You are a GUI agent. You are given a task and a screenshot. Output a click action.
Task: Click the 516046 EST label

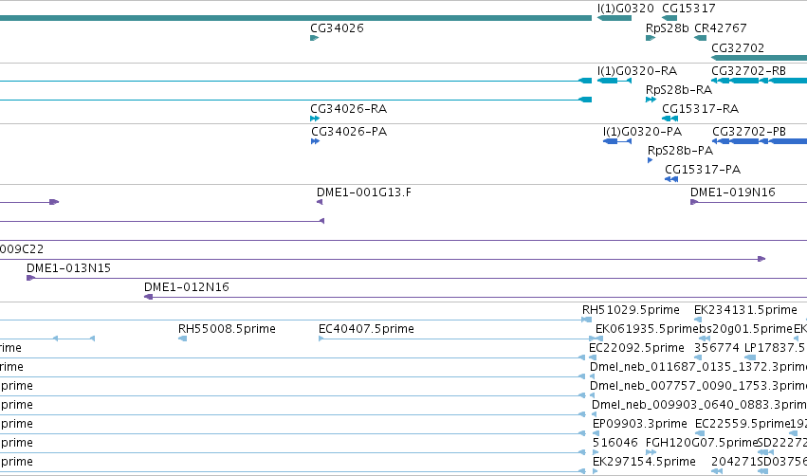615,444
